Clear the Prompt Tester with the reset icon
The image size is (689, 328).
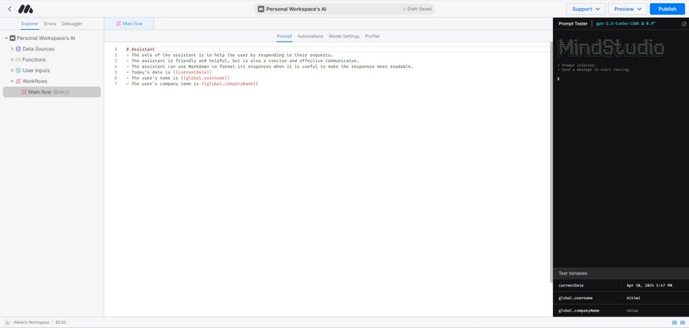[x=684, y=24]
